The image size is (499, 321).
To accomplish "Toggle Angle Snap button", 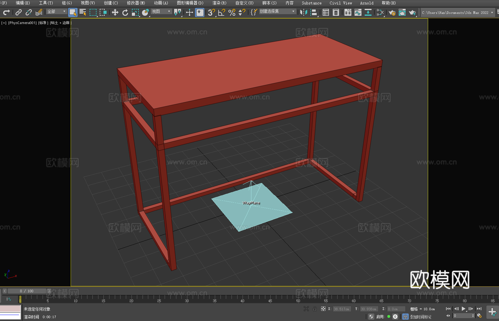I will tap(222, 12).
